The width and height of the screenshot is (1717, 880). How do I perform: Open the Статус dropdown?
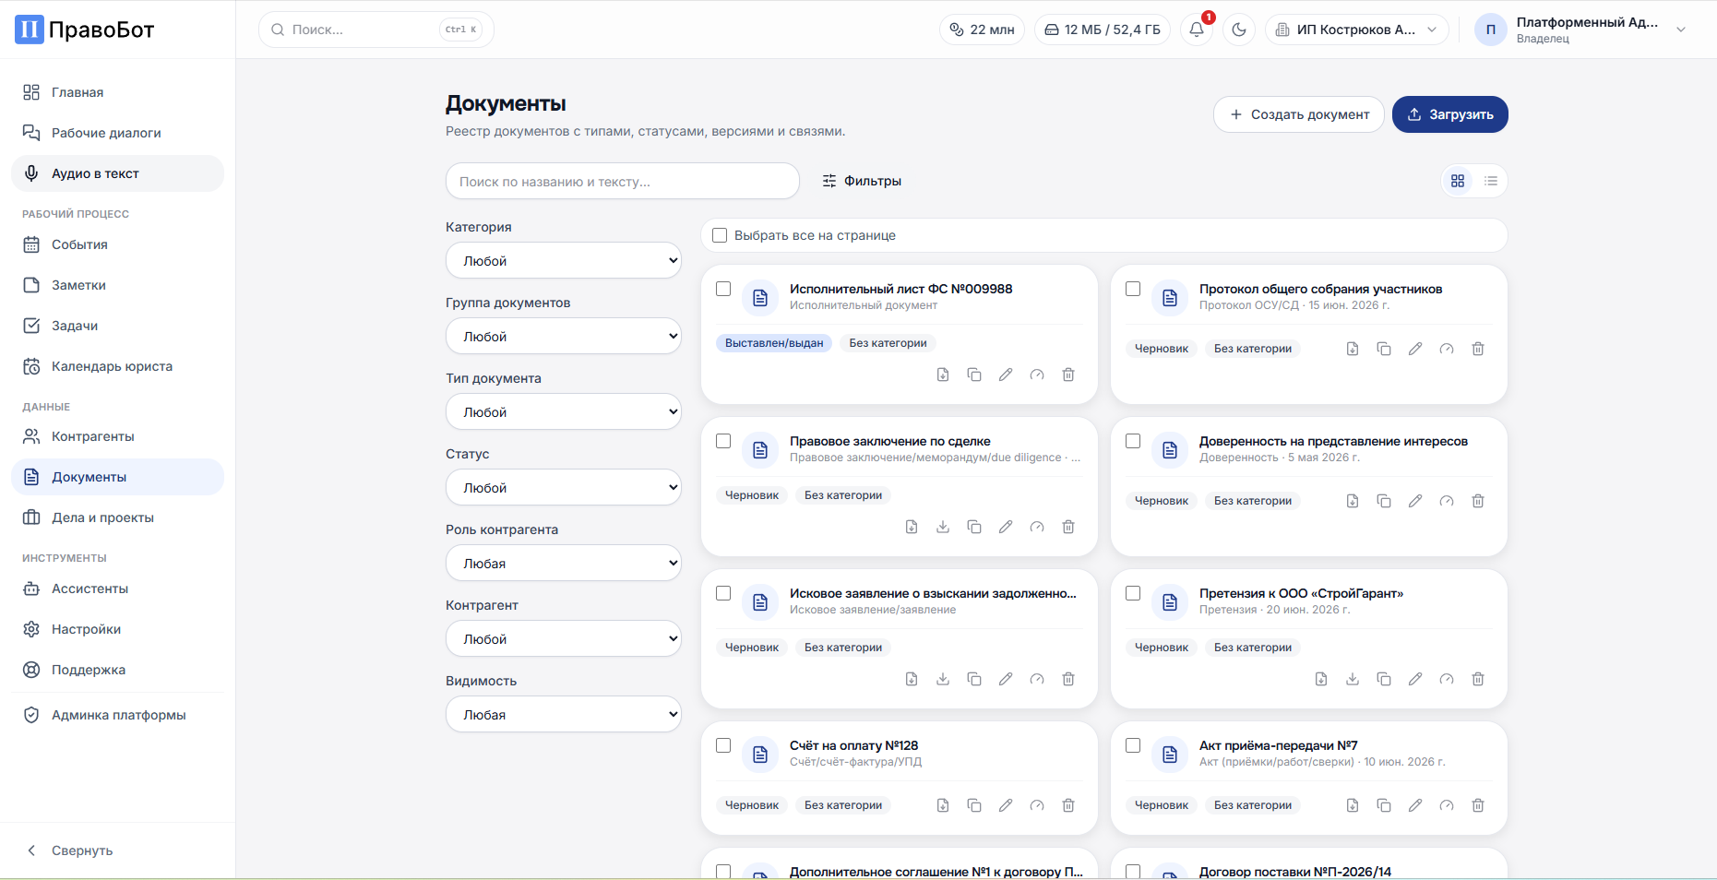click(564, 487)
